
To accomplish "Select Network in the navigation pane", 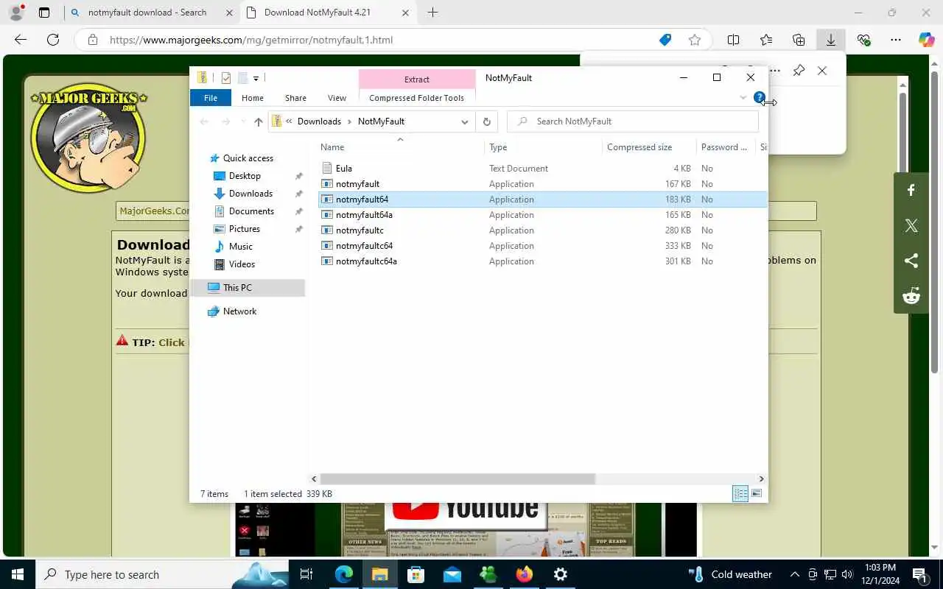I will [239, 311].
